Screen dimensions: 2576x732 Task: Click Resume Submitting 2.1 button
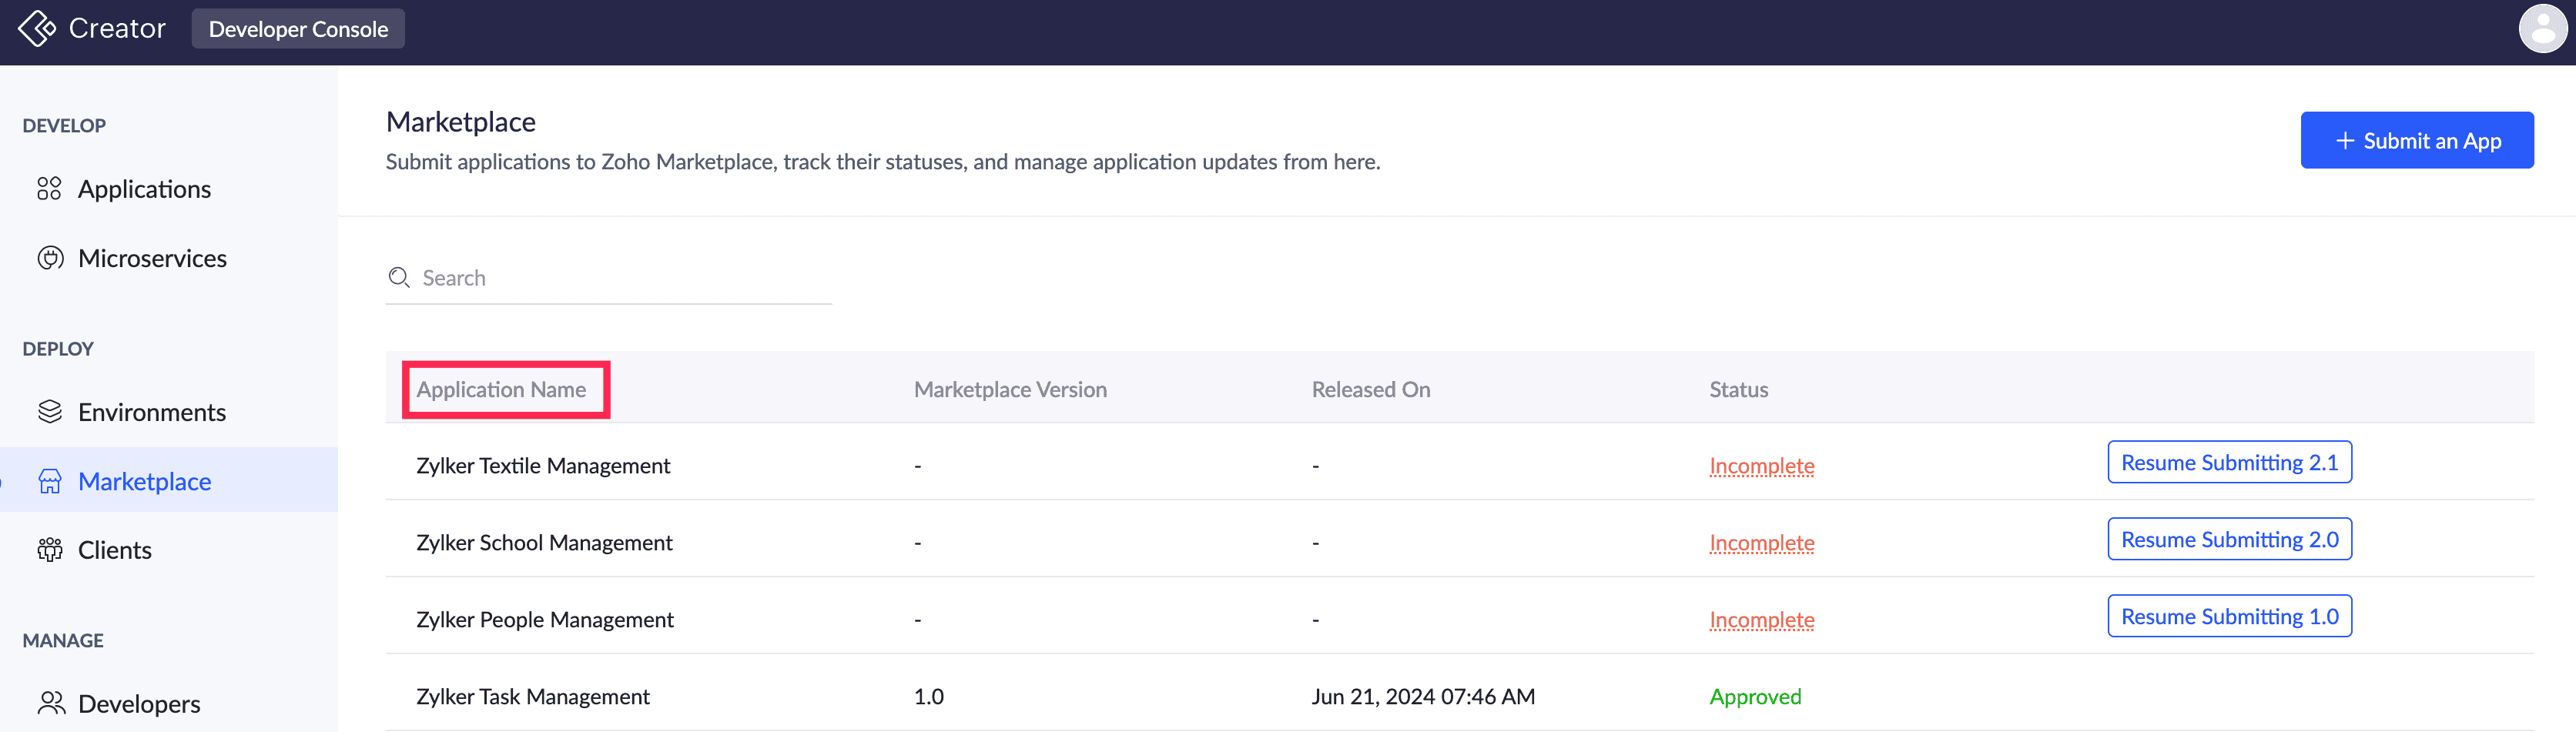click(x=2229, y=463)
